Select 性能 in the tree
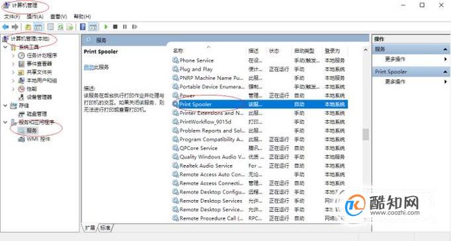This screenshot has width=451, height=241. [32, 88]
